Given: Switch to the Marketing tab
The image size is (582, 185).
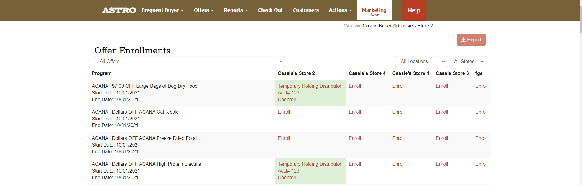Looking at the screenshot, I should (x=374, y=12).
